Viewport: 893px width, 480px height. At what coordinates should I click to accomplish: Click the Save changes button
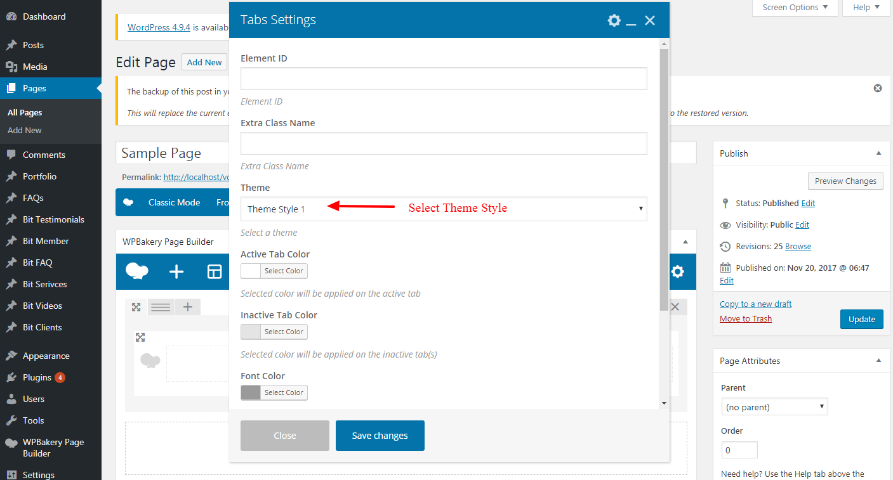click(x=380, y=436)
